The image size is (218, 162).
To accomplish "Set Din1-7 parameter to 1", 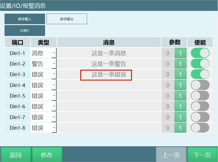I will [x=181, y=117].
